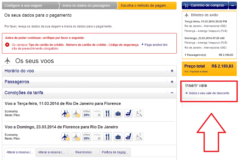The image size is (239, 160).
Task: Click Voo a Domingo, 23.03.2014 heading
Action: tap(61, 127)
